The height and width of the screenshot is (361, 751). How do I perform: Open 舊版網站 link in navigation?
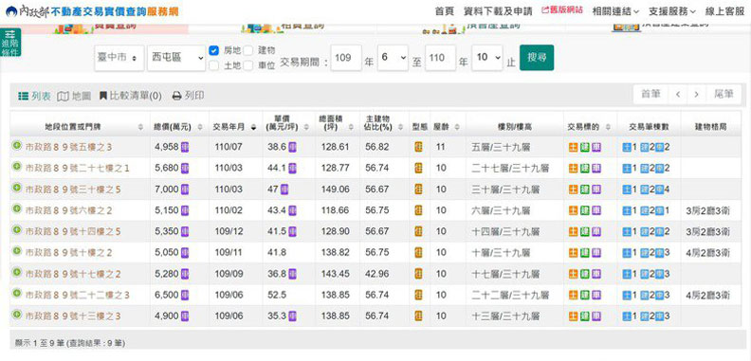(x=562, y=10)
